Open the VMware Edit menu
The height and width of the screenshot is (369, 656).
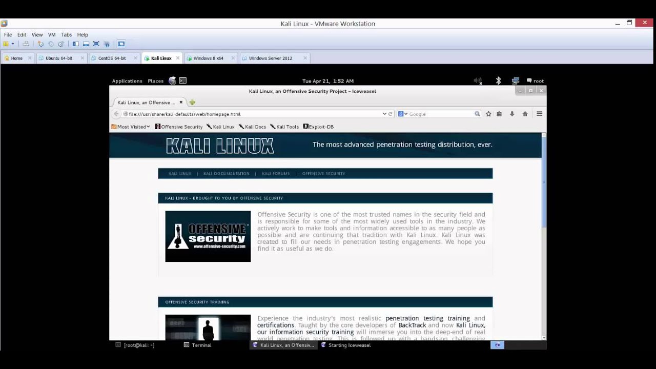click(x=22, y=35)
